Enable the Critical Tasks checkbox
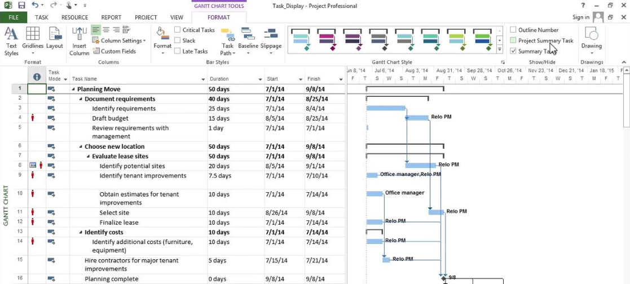Image resolution: width=630 pixels, height=284 pixels. (177, 30)
